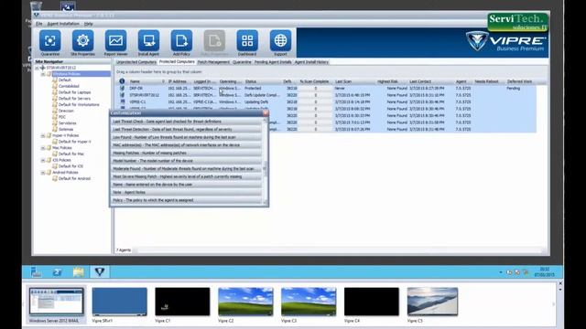
Task: Click the agent icon of VIPRE-C1 row
Action: (x=122, y=101)
